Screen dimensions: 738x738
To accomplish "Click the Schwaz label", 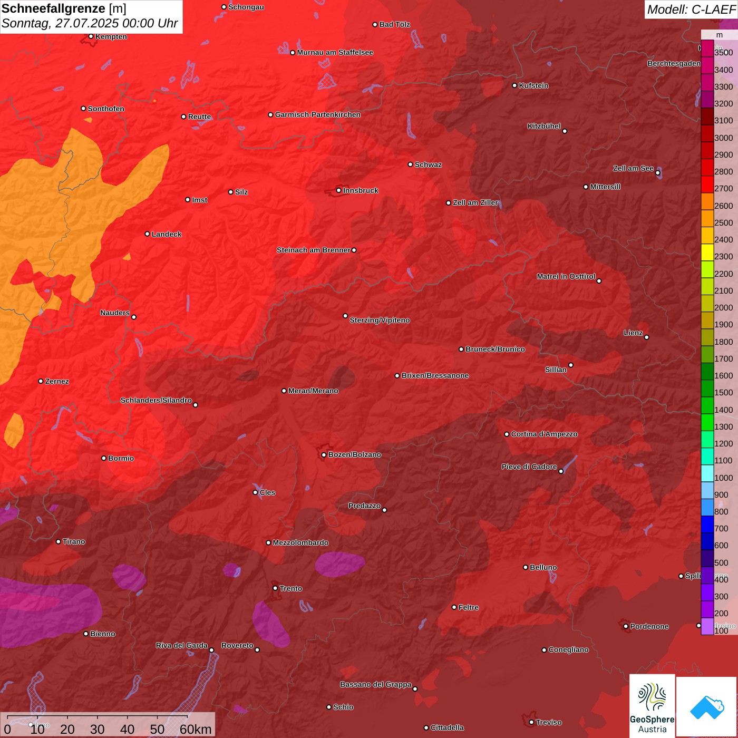I will (429, 165).
